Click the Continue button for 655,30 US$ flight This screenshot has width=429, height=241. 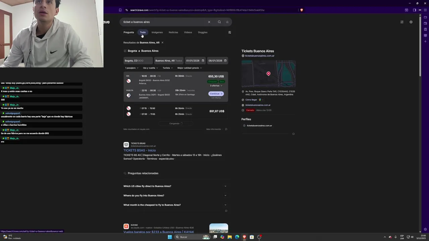click(216, 94)
